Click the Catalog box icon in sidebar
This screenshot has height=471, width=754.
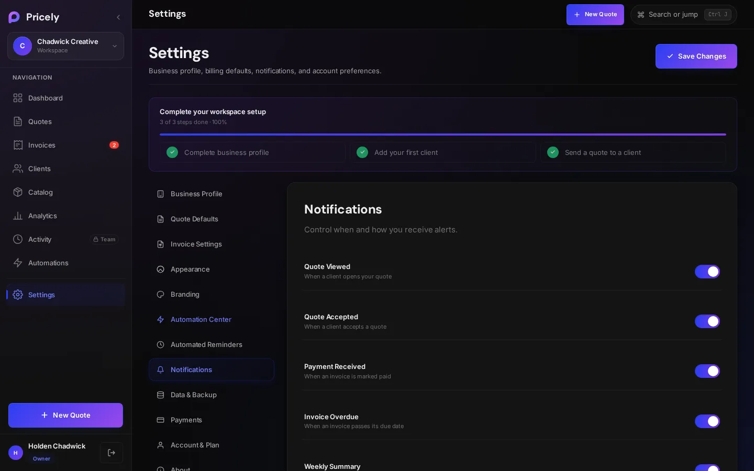18,192
